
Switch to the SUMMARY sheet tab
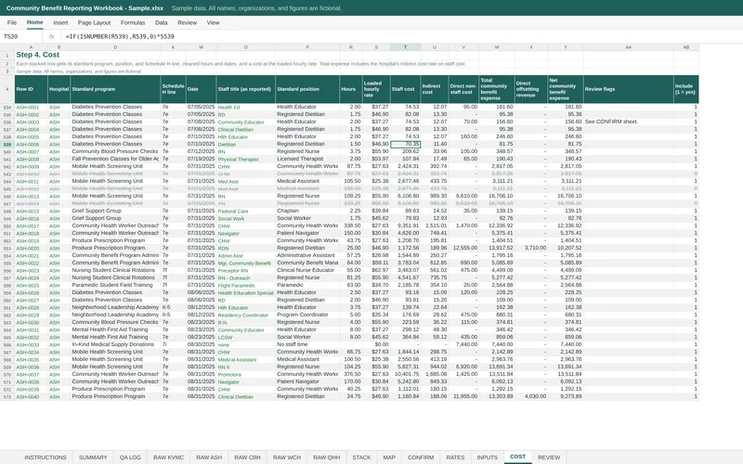(x=93, y=458)
